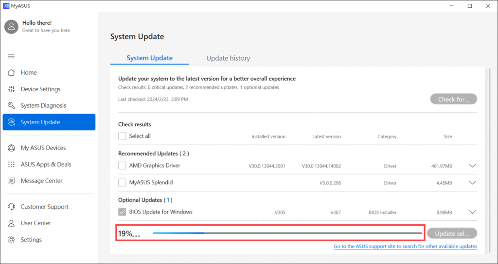Click ASUS Apps & Deals grid icon

(12, 165)
